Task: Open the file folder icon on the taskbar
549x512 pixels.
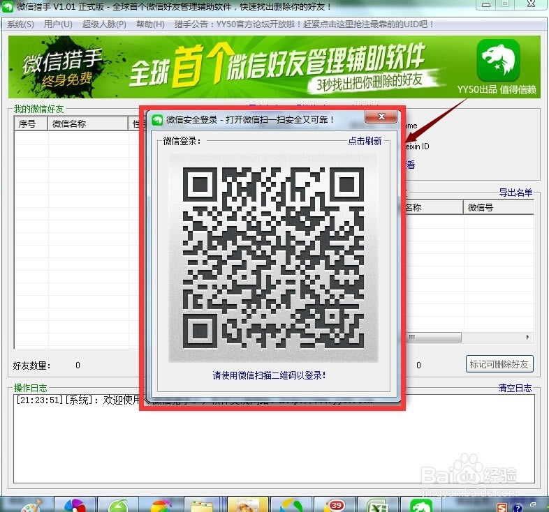Action: (202, 506)
